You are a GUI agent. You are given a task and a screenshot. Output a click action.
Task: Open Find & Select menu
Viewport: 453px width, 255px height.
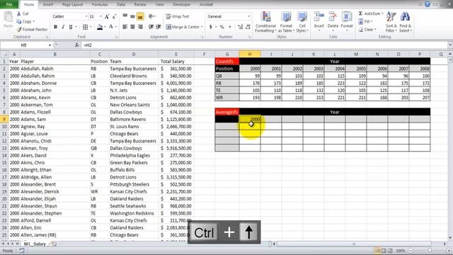click(406, 22)
